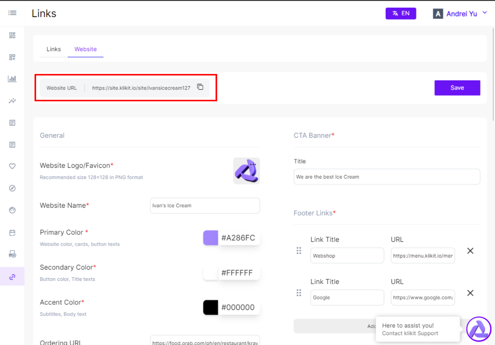Open the calendar check sidebar icon

coord(12,233)
